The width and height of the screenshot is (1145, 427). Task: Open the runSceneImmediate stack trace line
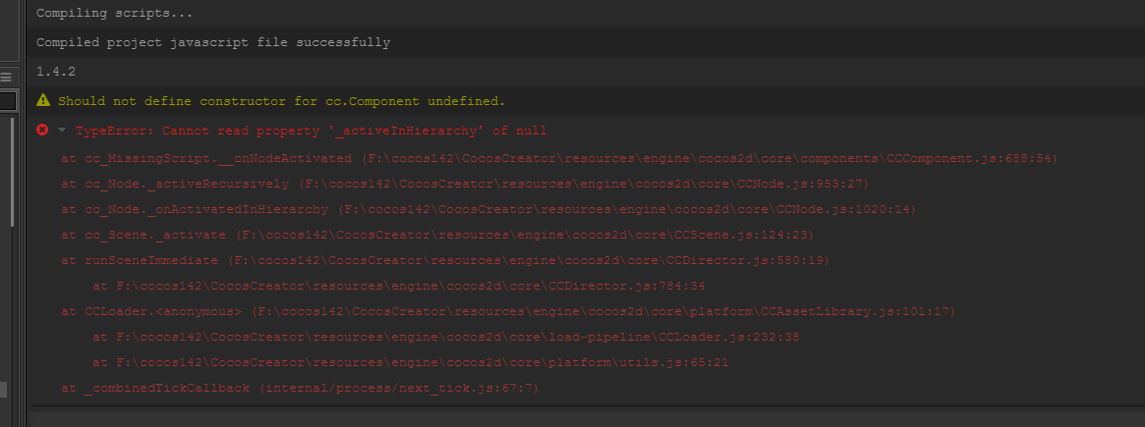click(x=445, y=260)
